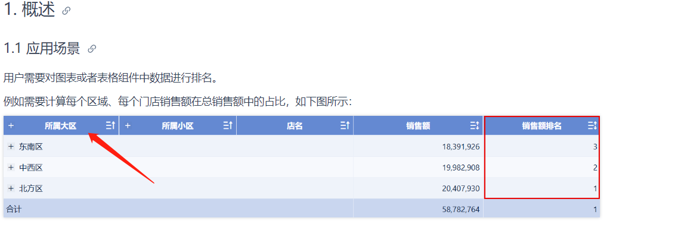Click the 1. 概述 section heading
Image resolution: width=678 pixels, height=237 pixels.
(x=29, y=11)
